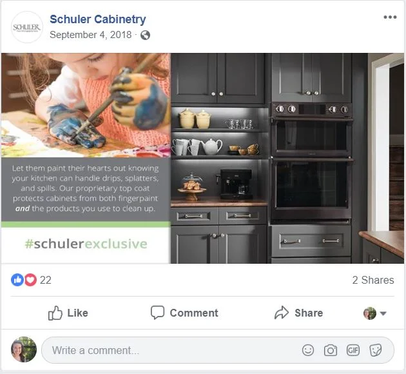Expand the commenting-as profile dropdown

tap(374, 313)
